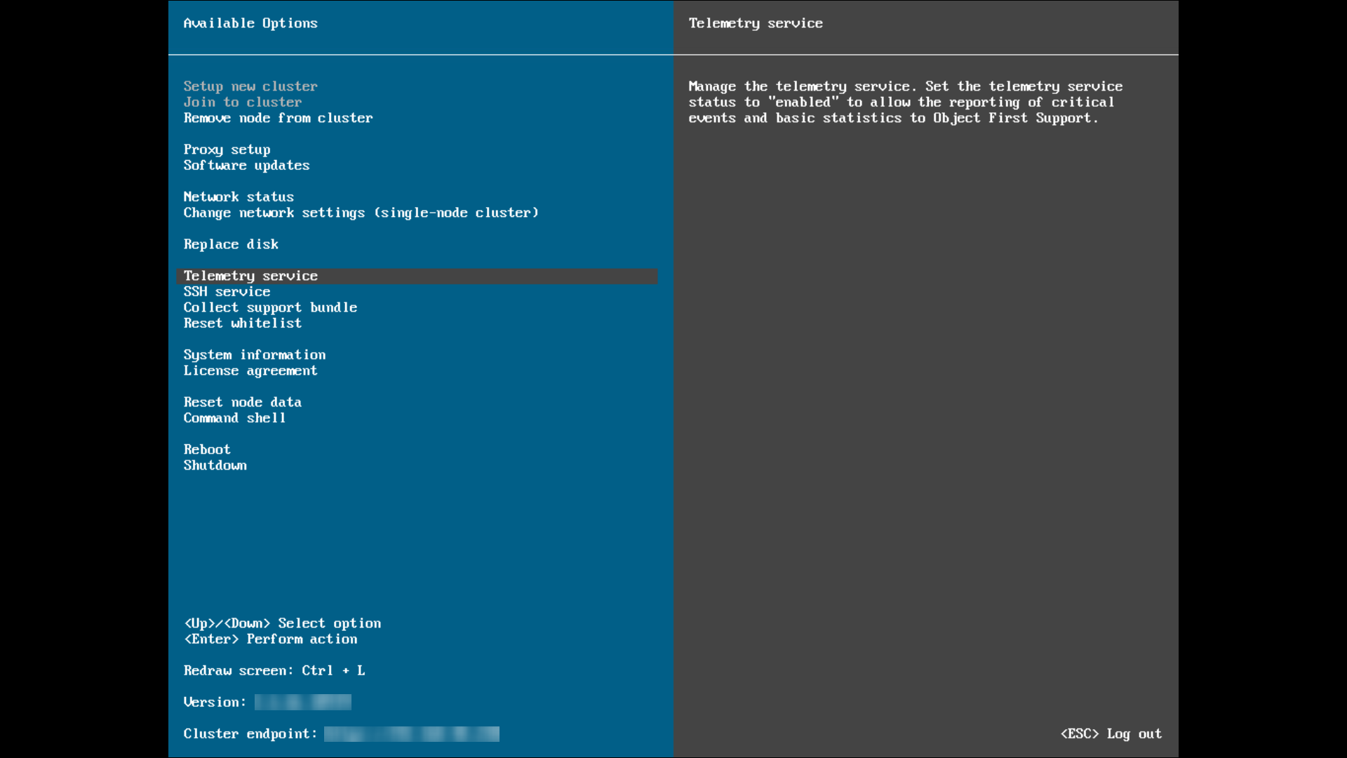The width and height of the screenshot is (1347, 758).
Task: Open Network status option
Action: coord(239,197)
